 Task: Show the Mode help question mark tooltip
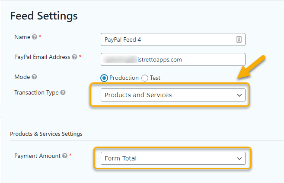click(34, 77)
